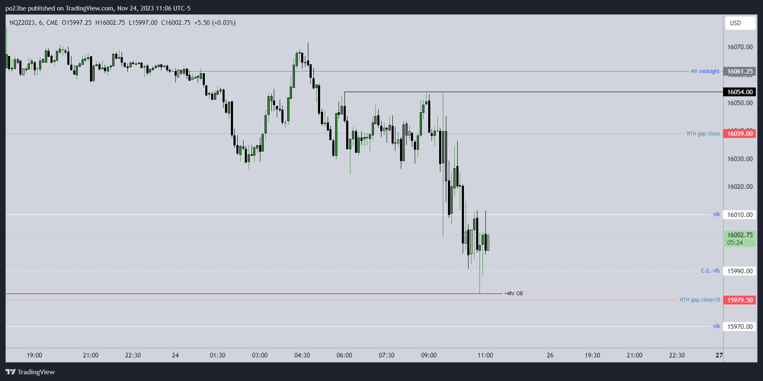Open the USD currency selector
The image size is (763, 381).
coord(739,23)
